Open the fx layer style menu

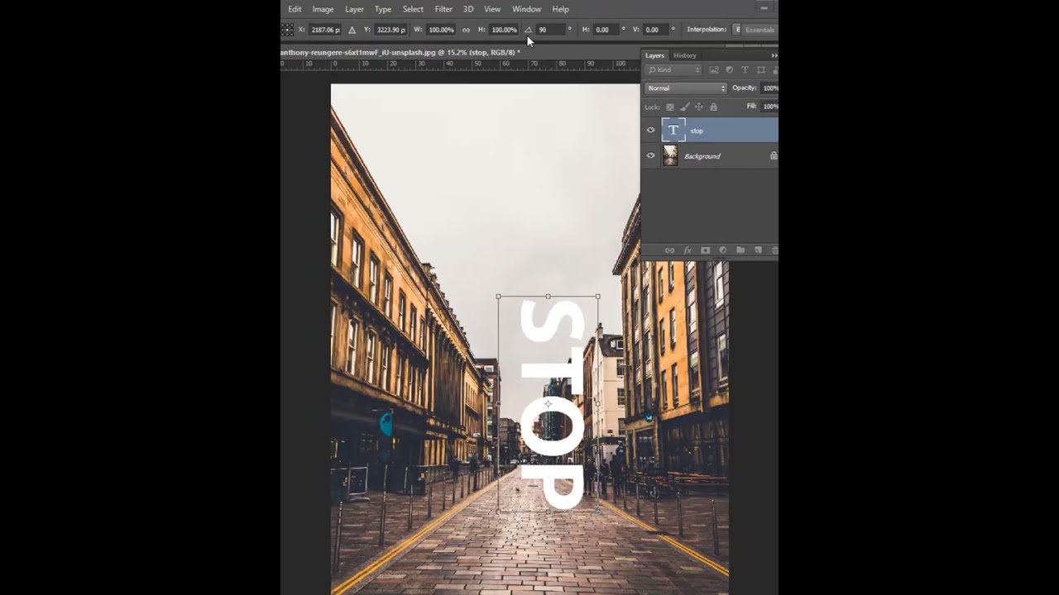coord(687,250)
